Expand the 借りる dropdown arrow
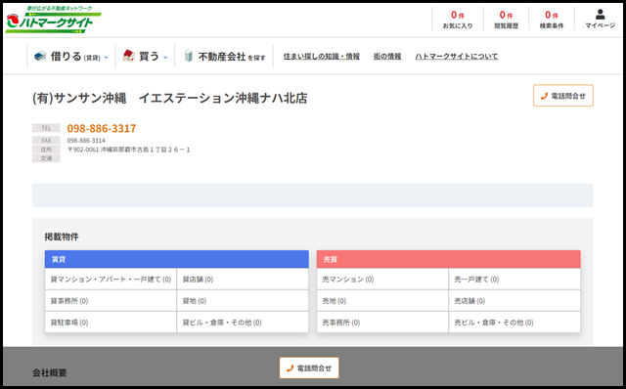Viewport: 626px width, 389px height. pyautogui.click(x=106, y=58)
